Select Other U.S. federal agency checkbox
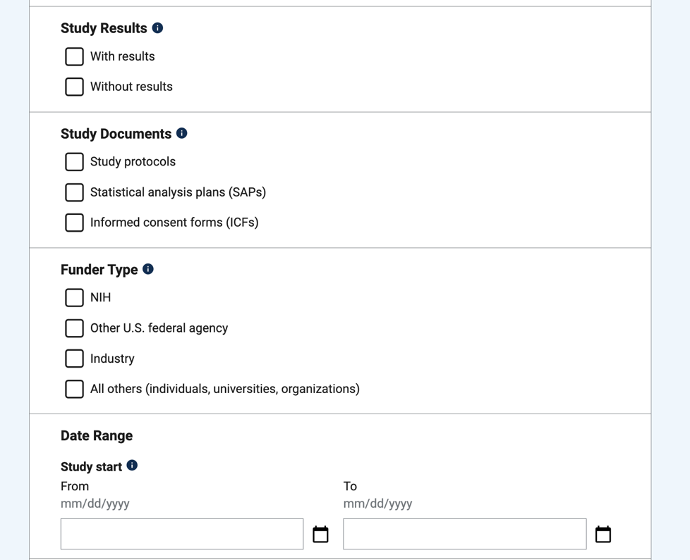The height and width of the screenshot is (560, 690). (74, 328)
